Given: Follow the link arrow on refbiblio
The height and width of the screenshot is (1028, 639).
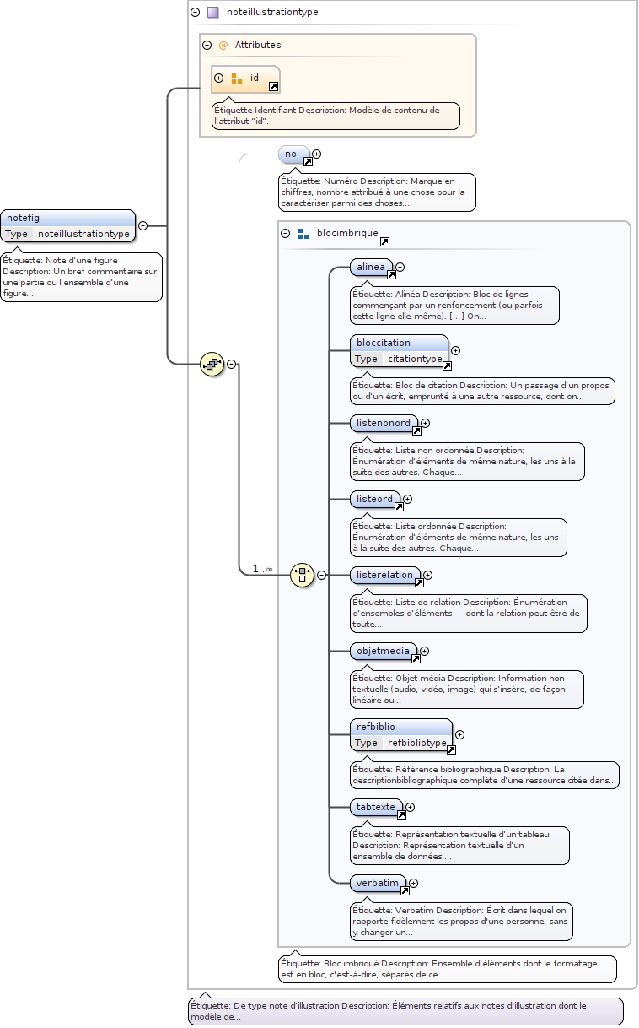Looking at the screenshot, I should coord(451,749).
